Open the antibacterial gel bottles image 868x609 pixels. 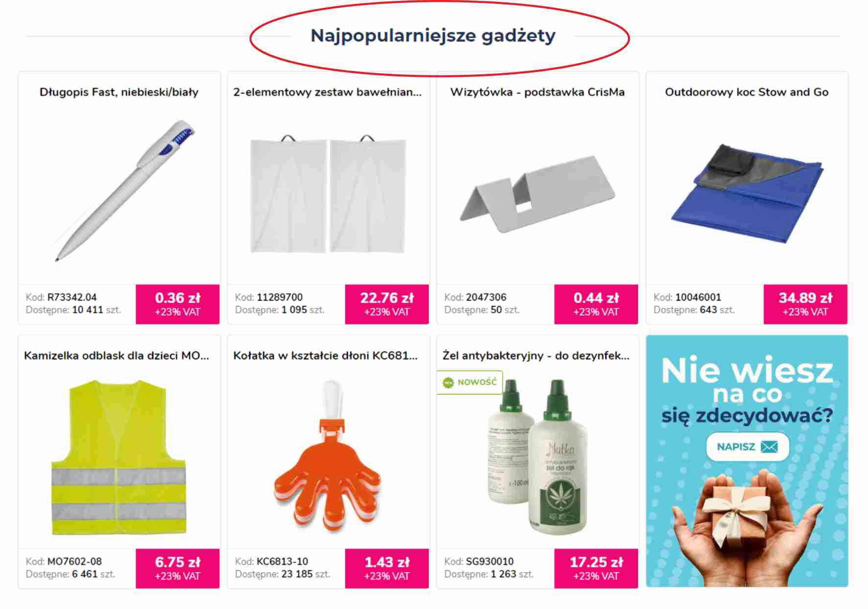click(537, 456)
